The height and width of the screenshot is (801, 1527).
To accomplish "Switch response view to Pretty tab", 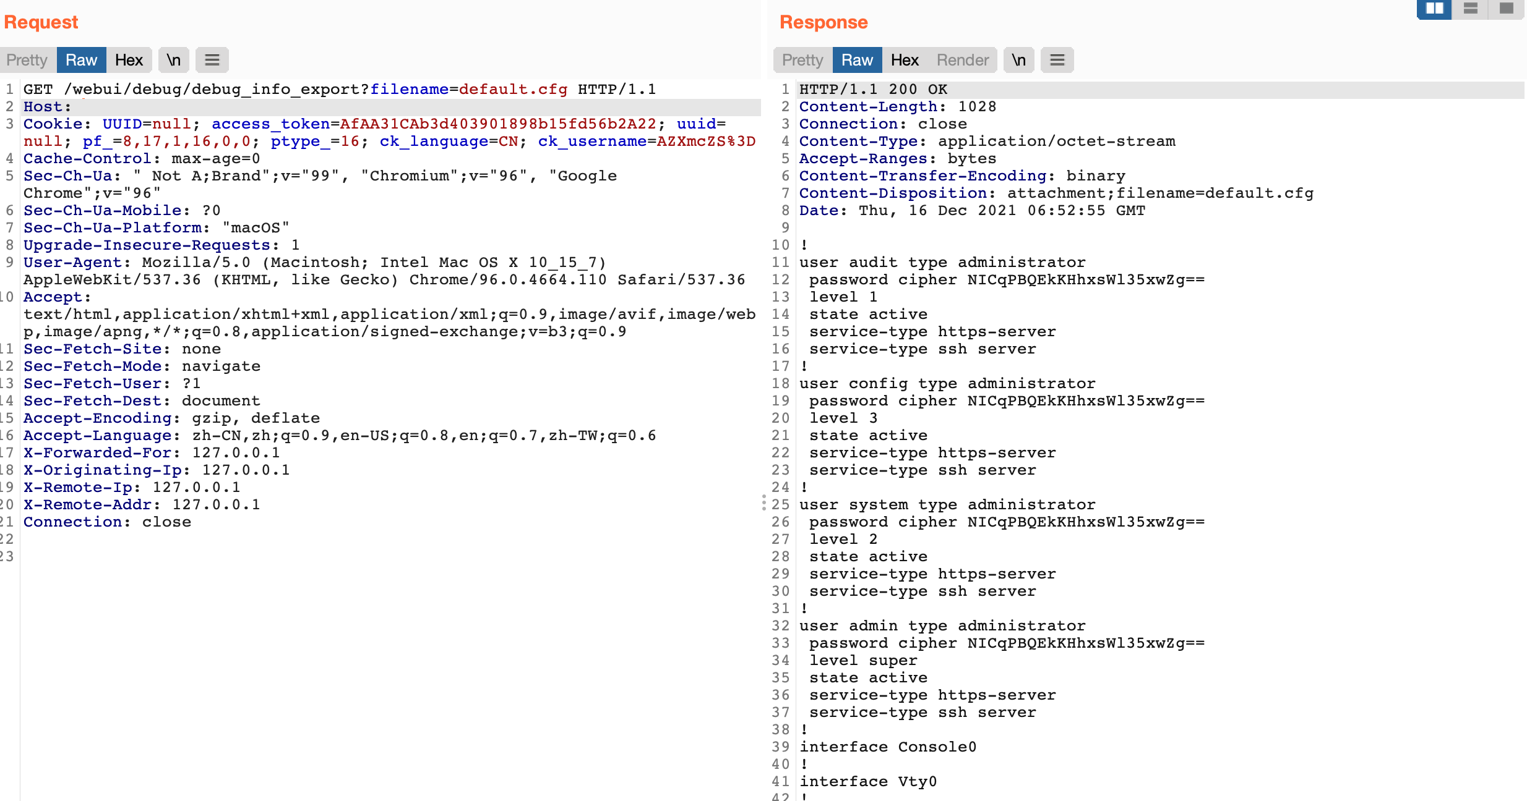I will 802,60.
